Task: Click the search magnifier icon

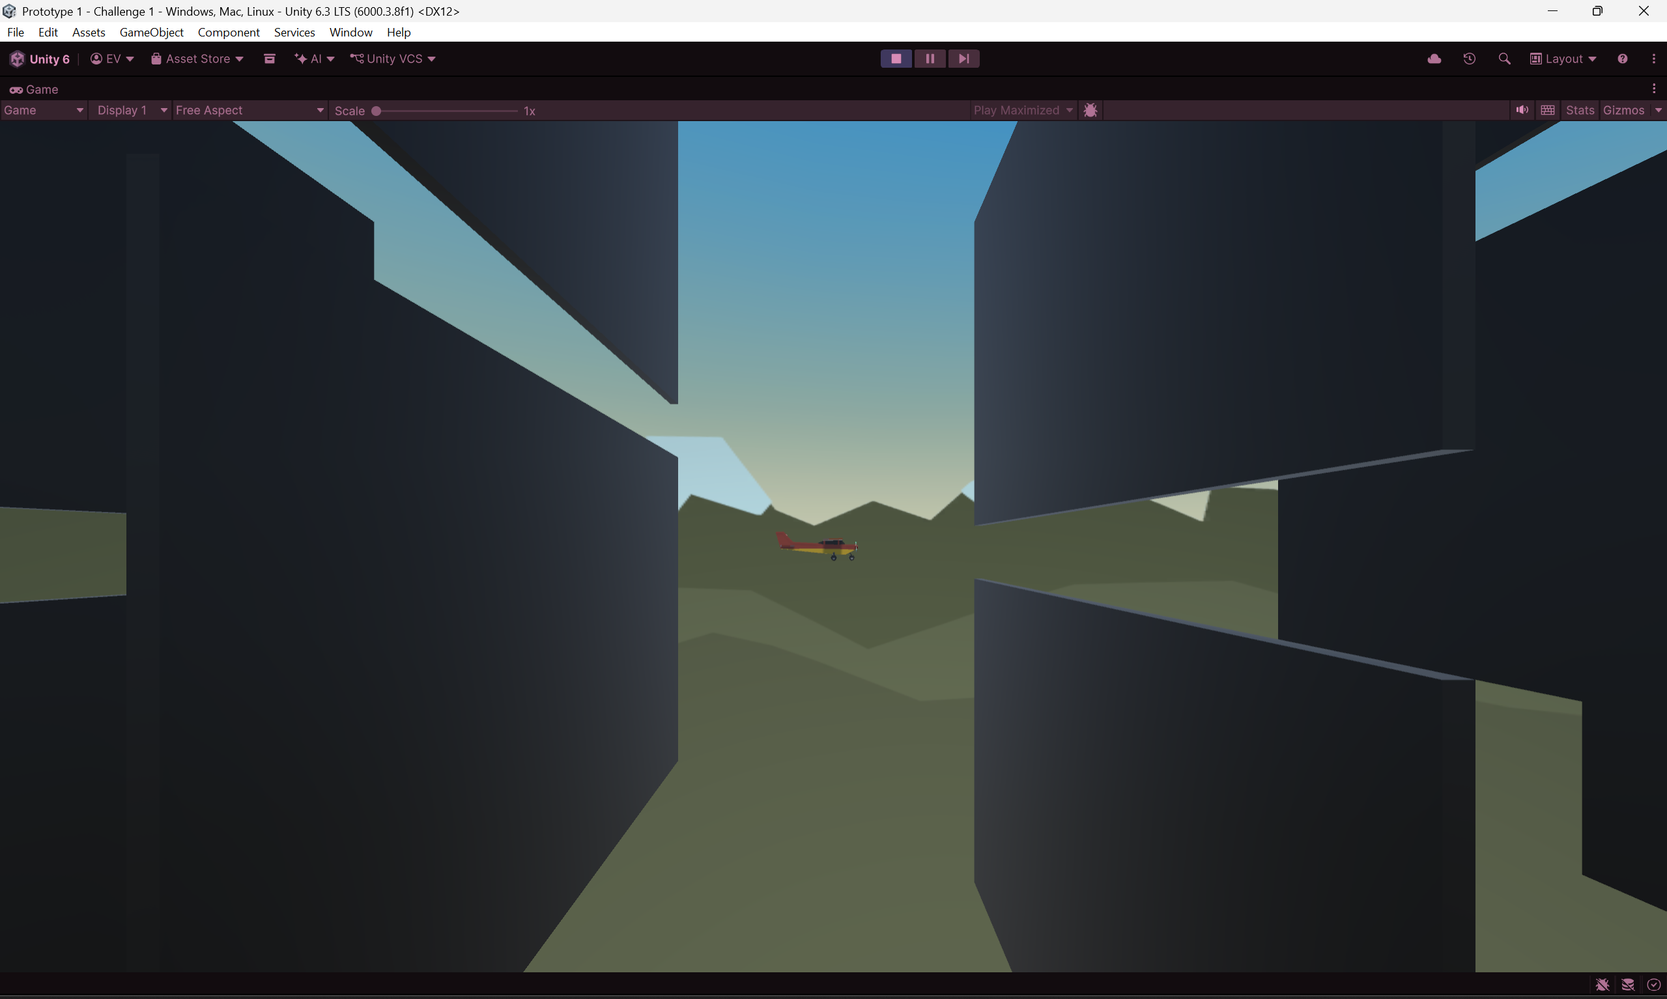Action: 1504,59
